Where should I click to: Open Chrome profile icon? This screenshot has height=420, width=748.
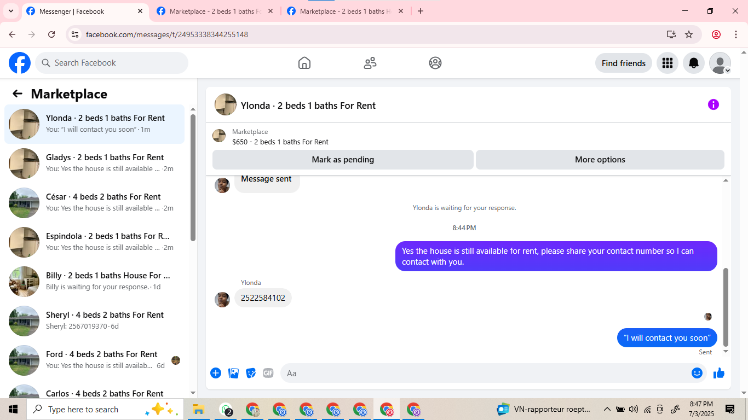point(716,34)
